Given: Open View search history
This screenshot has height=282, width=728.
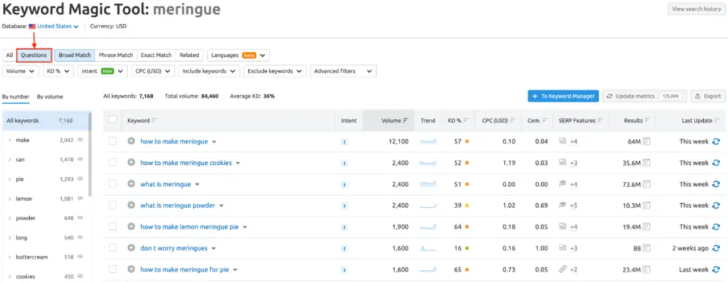Looking at the screenshot, I should tap(697, 9).
